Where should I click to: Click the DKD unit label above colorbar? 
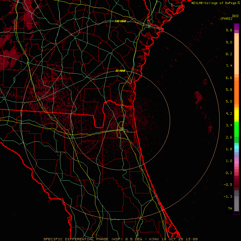pos(235,16)
